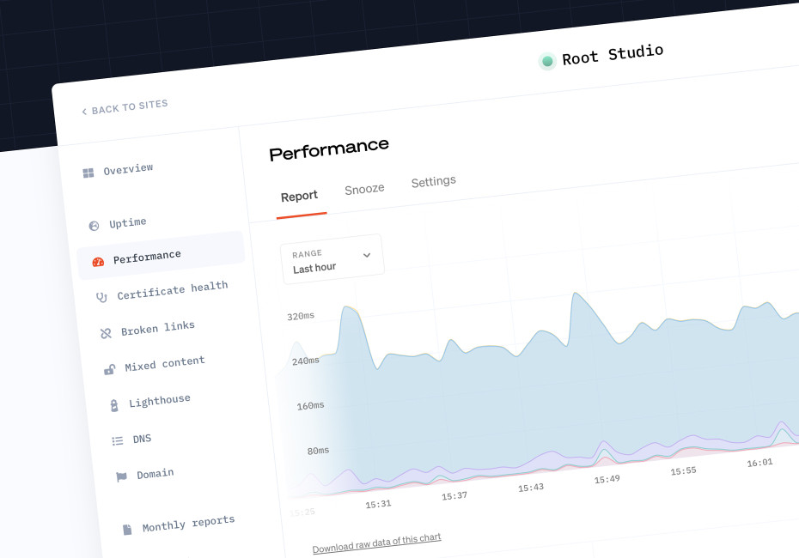Click the red Performance gauge icon
Screen dimensions: 799x558
(x=98, y=262)
